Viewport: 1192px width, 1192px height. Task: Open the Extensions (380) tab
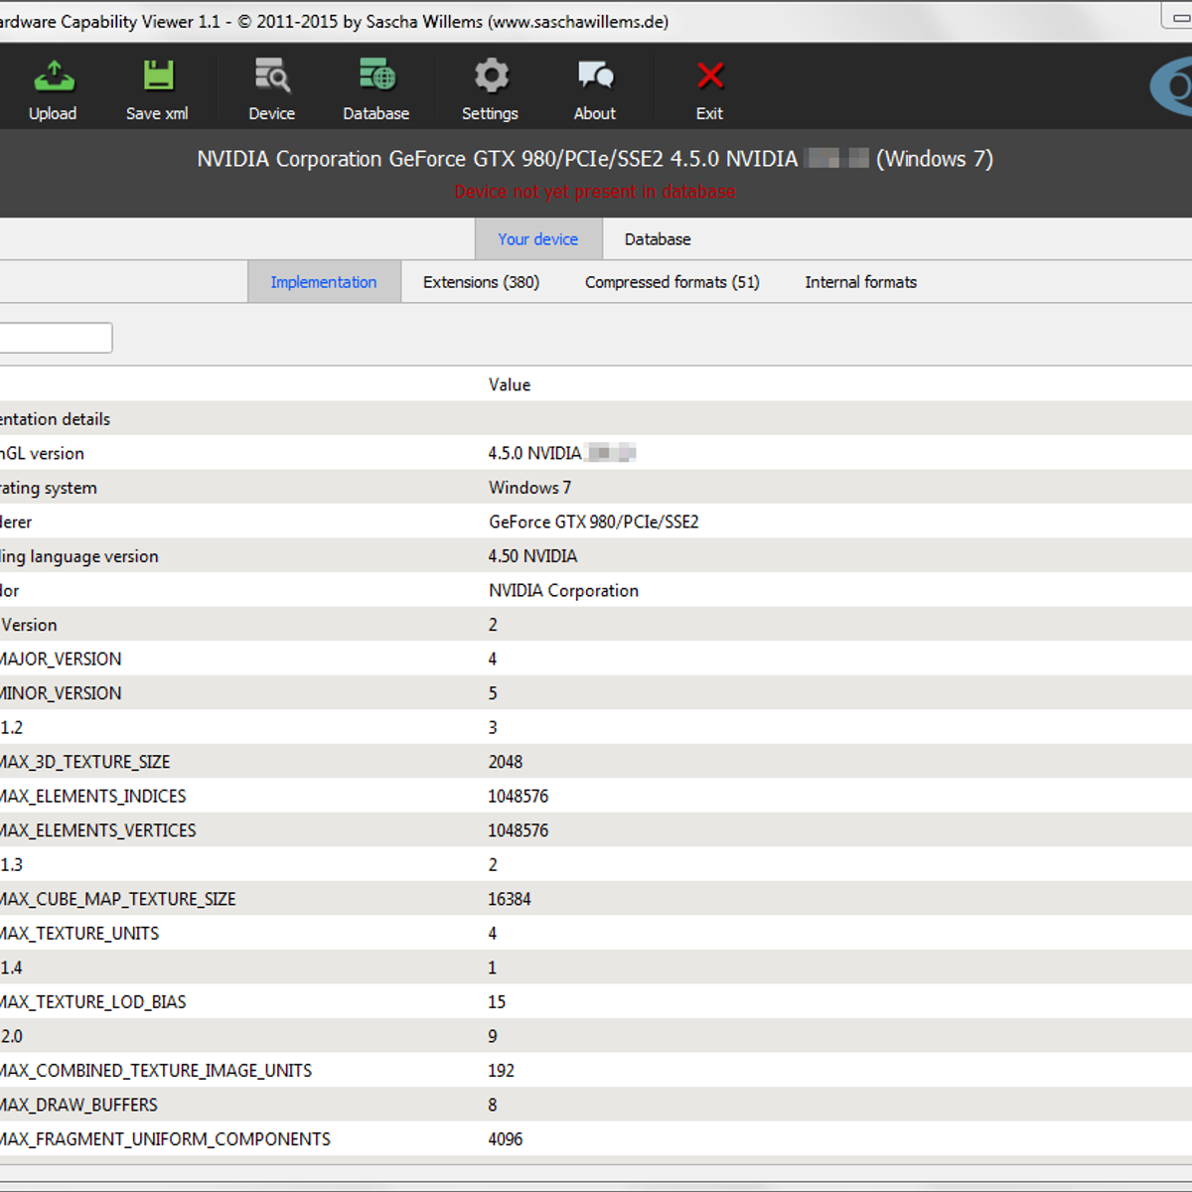tap(481, 282)
